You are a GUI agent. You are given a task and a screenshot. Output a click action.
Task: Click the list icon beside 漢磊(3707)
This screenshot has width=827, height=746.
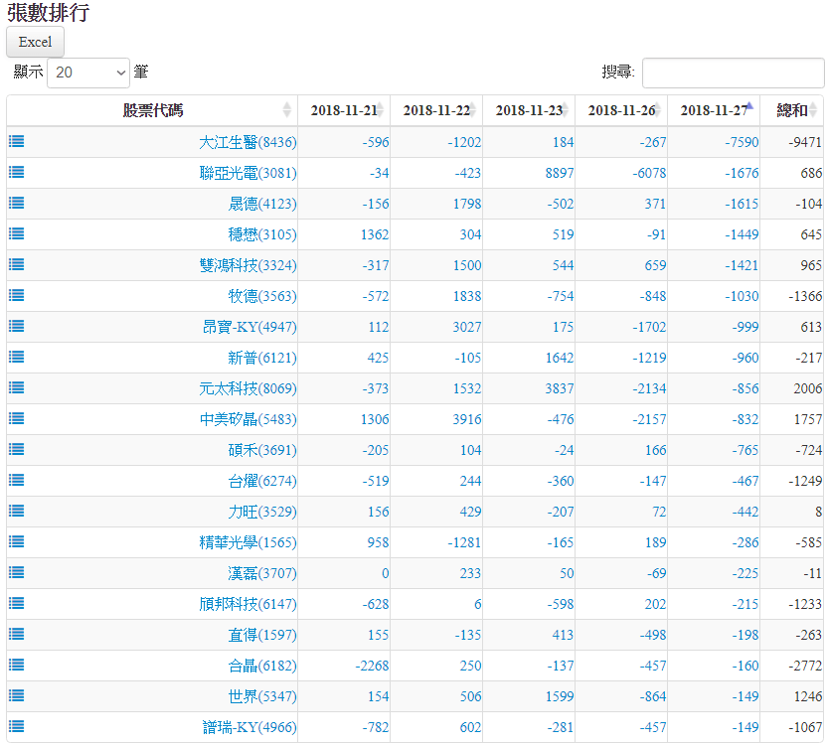(16, 573)
